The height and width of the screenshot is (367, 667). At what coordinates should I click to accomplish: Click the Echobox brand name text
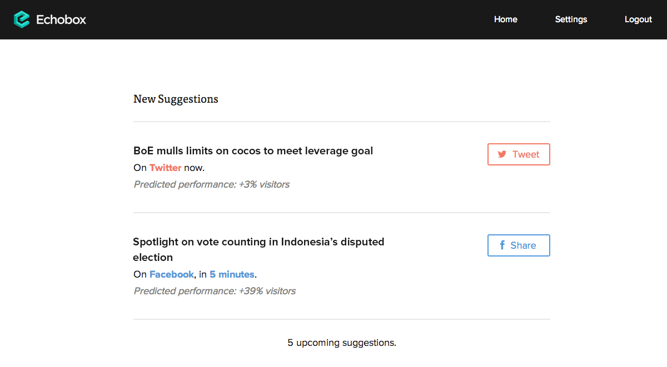tap(61, 19)
